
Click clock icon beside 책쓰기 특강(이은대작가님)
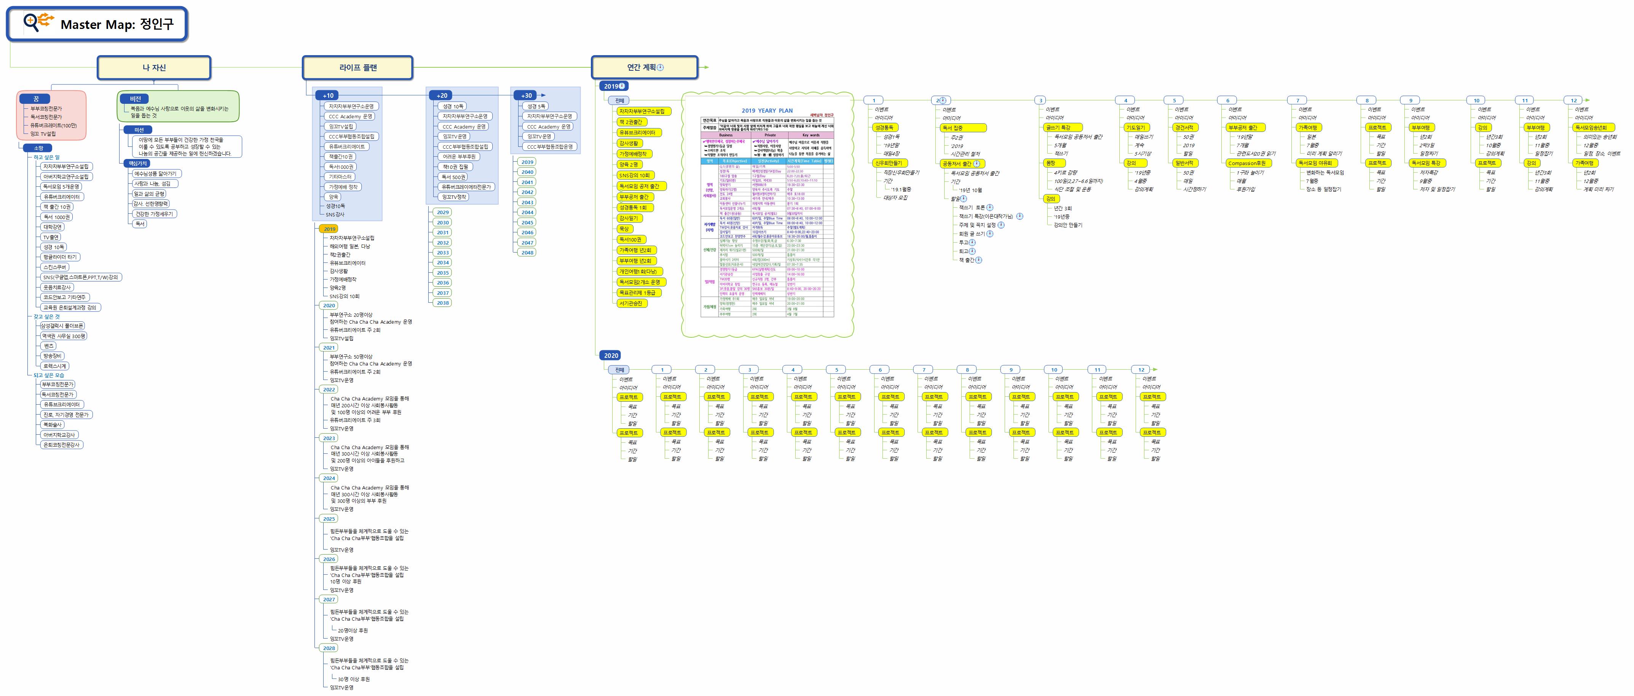pyautogui.click(x=1020, y=216)
